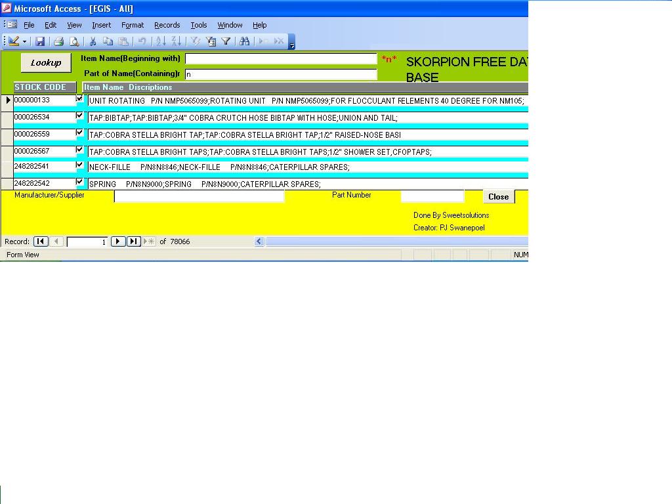The image size is (672, 504).
Task: Click the New Record toolbar icon
Action: pos(264,41)
